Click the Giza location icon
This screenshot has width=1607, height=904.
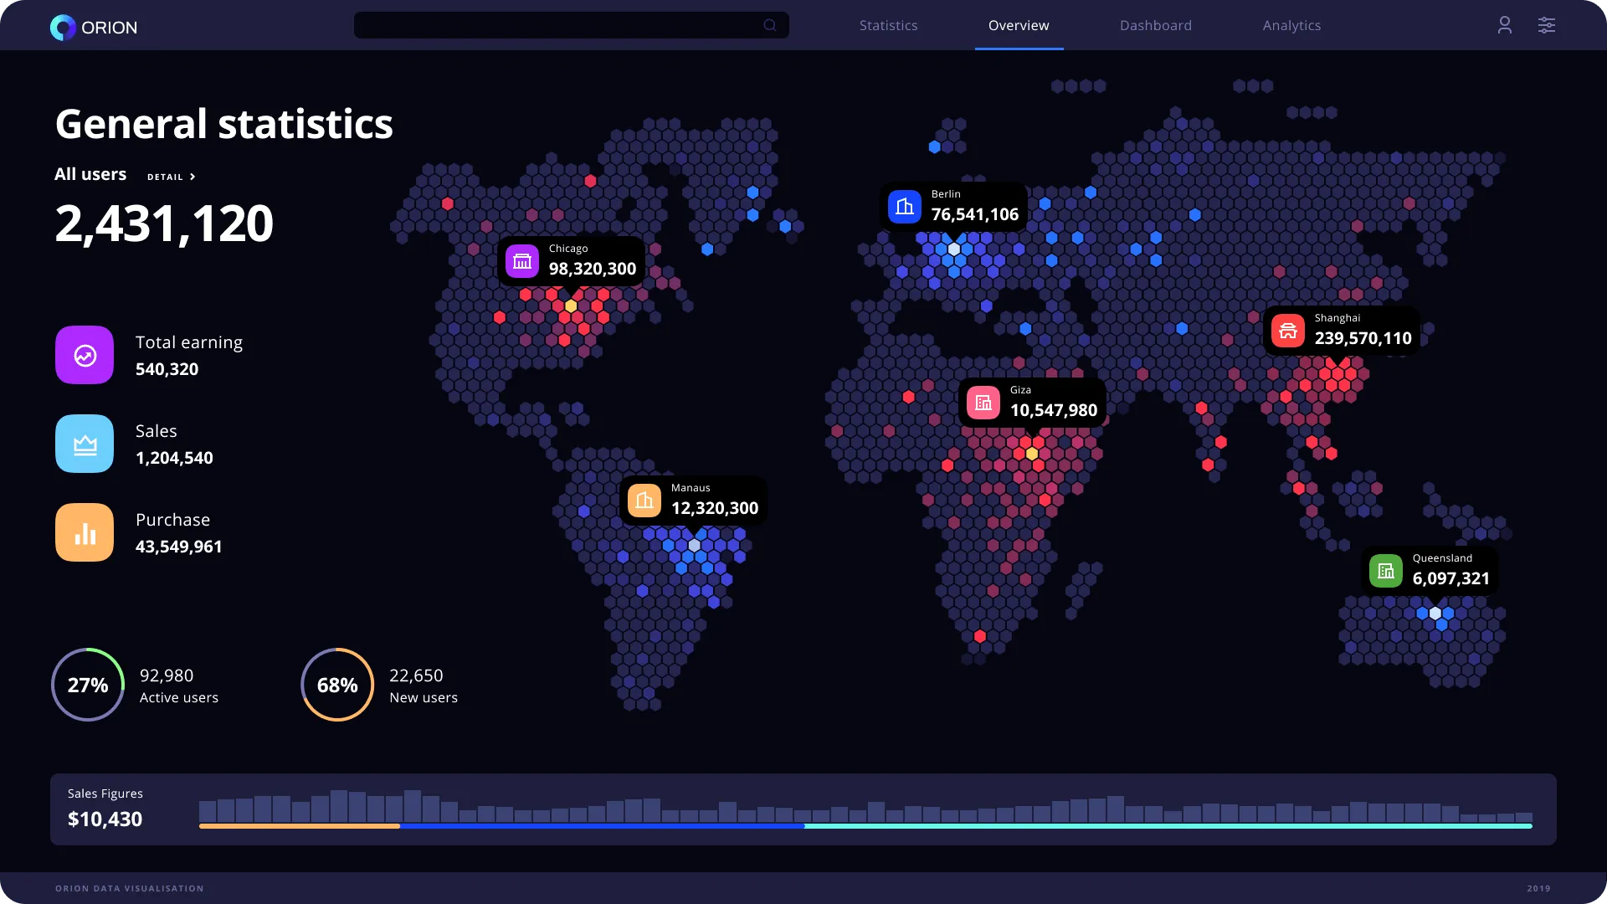pos(983,402)
